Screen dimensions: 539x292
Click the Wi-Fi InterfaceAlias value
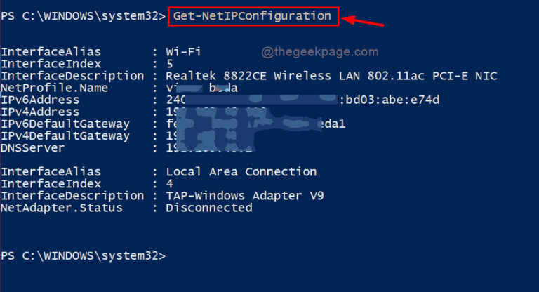pos(183,52)
